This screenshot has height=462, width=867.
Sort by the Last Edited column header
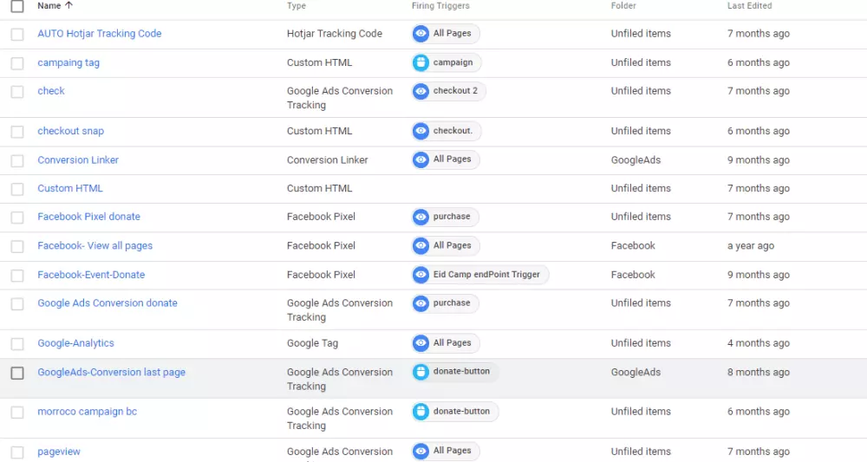point(749,6)
